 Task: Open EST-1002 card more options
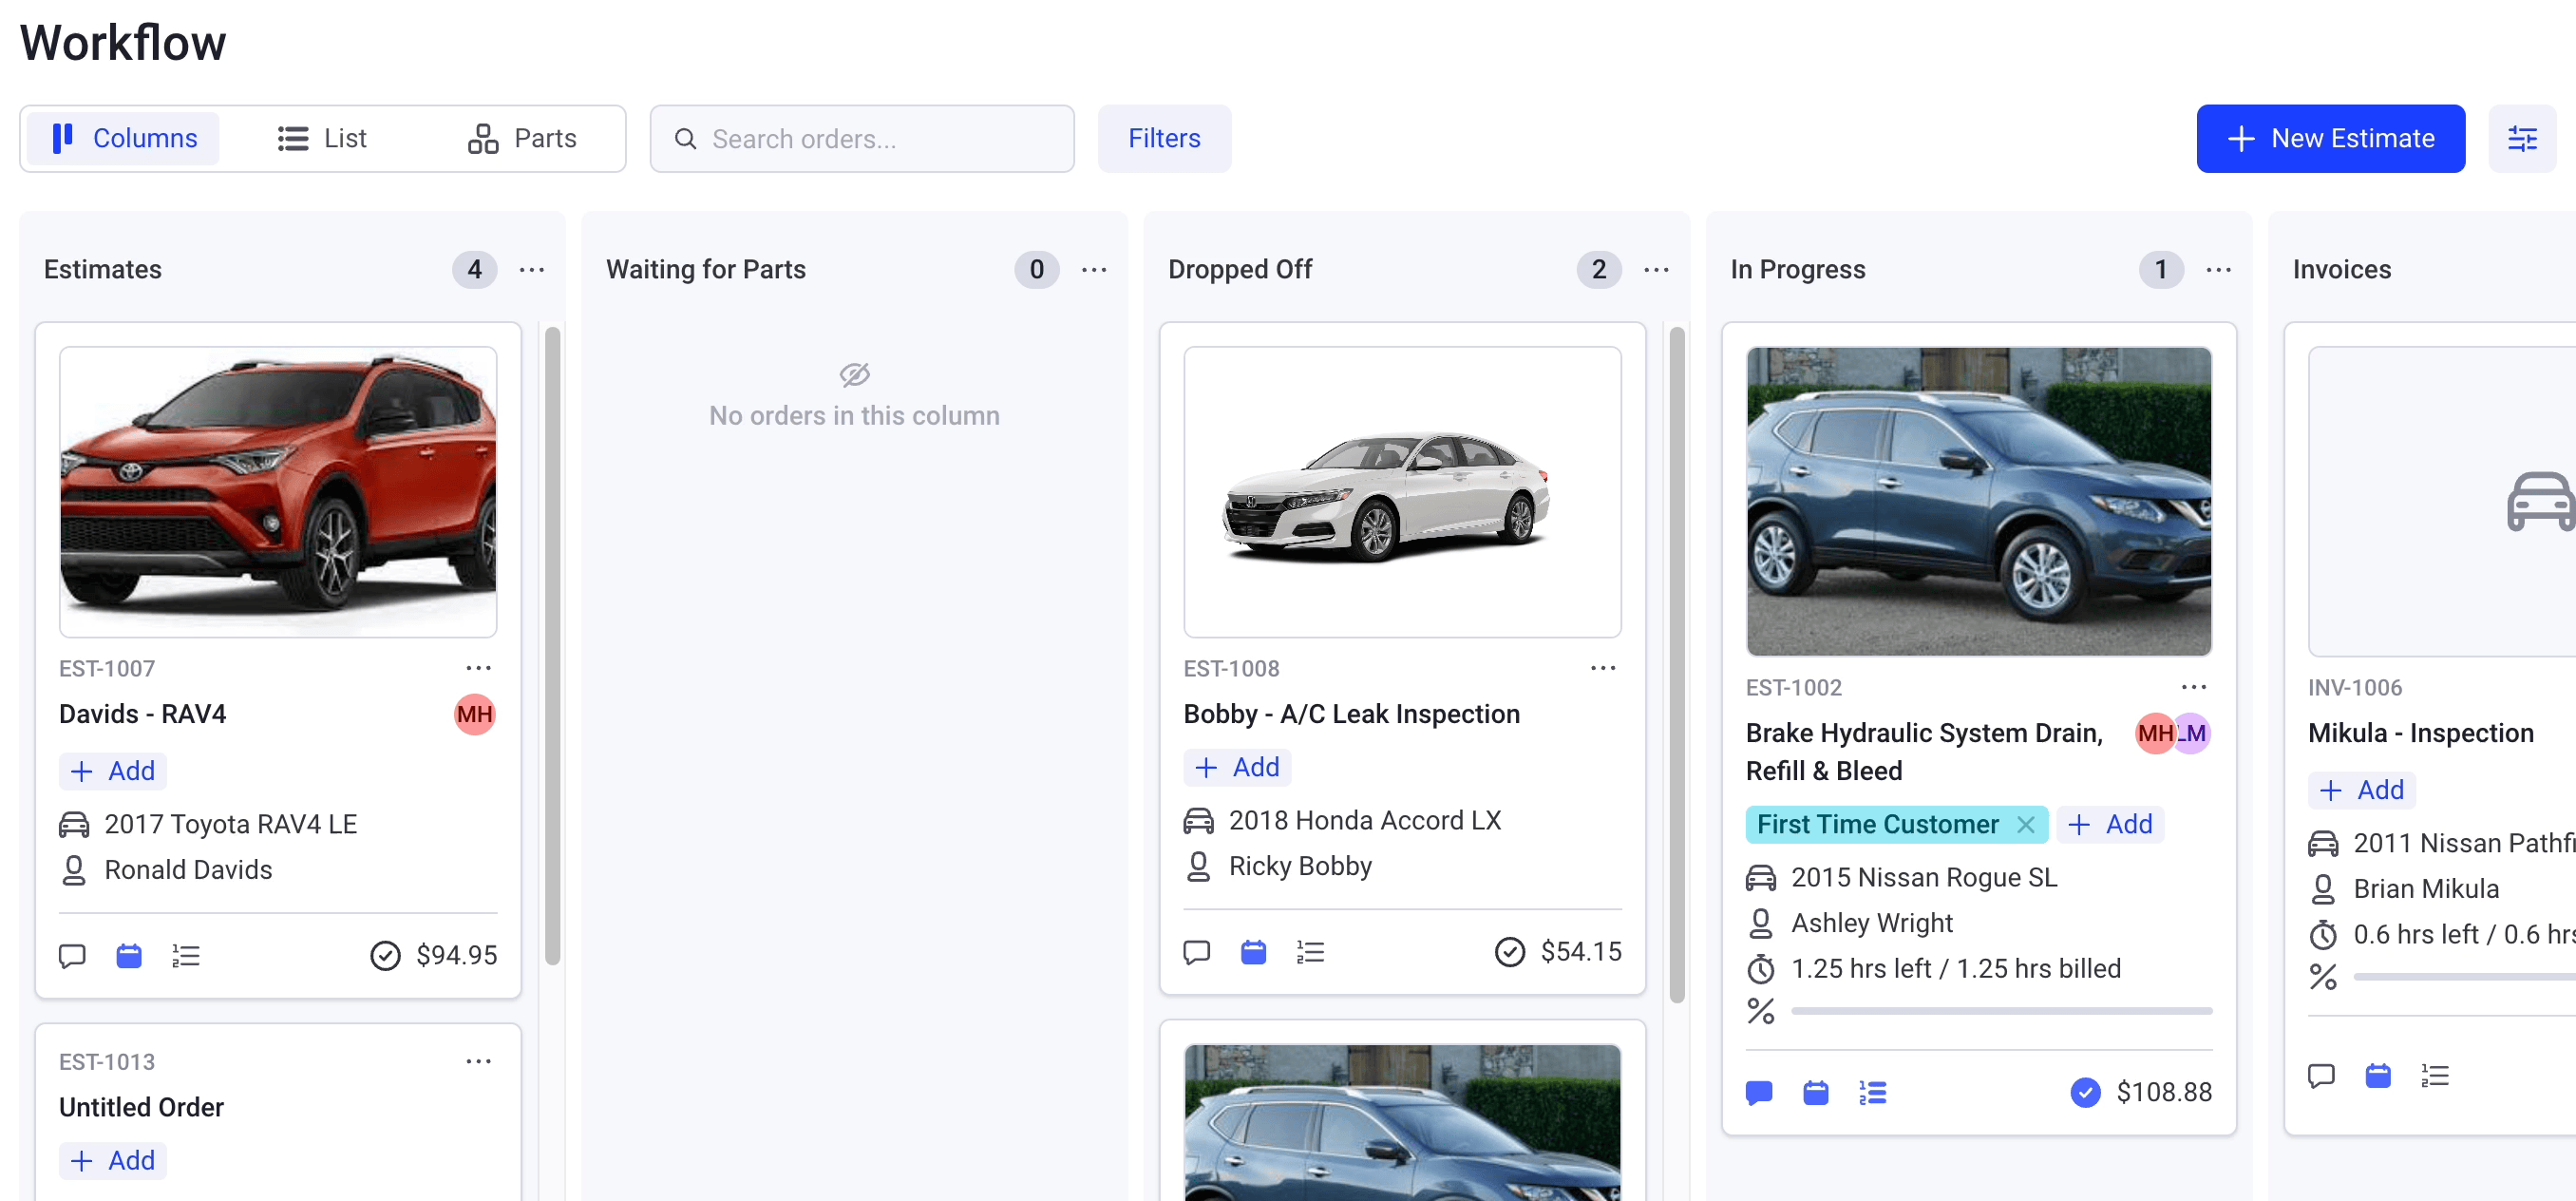pyautogui.click(x=2193, y=686)
